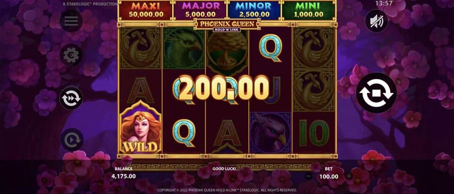Click the 200.00 win amount display
This screenshot has height=194, width=454.
[x=224, y=88]
